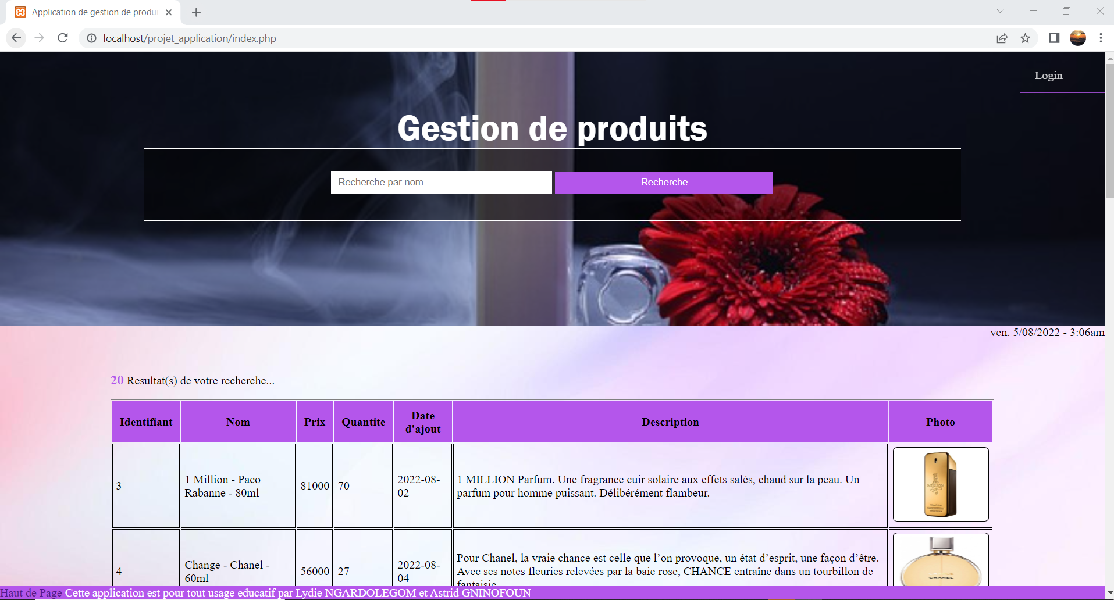Close the 'Application de gestion de produi' tab
Viewport: 1114px width, 600px height.
coord(169,12)
